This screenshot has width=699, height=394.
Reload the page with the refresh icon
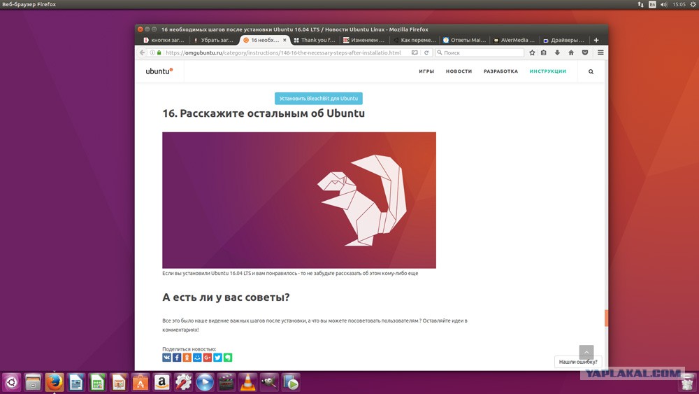pos(426,52)
